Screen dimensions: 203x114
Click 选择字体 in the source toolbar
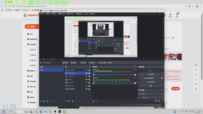click(x=83, y=63)
